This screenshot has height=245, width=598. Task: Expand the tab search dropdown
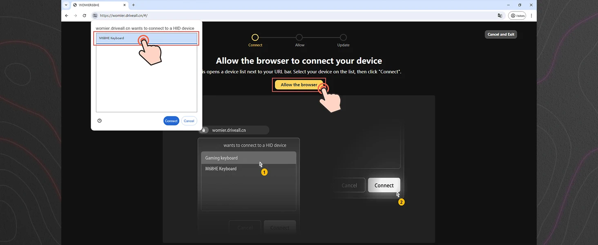tap(66, 5)
